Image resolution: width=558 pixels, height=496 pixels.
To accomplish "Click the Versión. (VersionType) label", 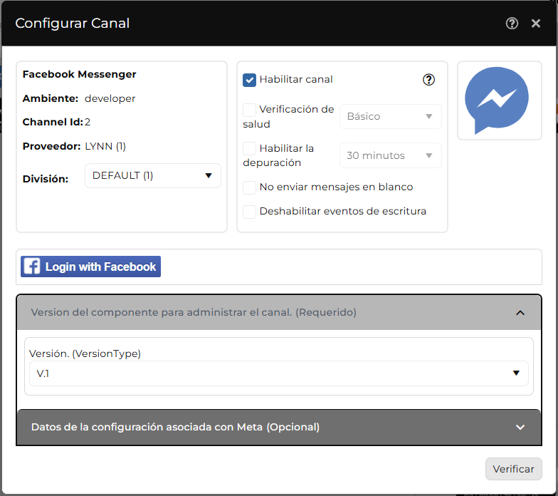I will pos(85,353).
